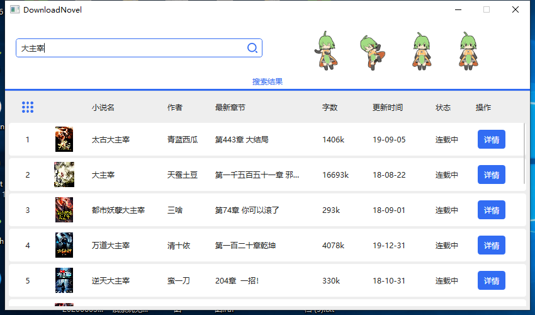This screenshot has width=535, height=315.
Task: Click latest chapter 第一千五百五十一章 邪...
Action: 257,175
